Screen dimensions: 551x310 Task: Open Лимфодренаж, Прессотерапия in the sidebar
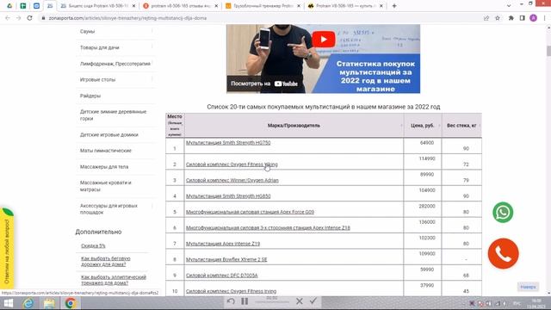coord(115,64)
